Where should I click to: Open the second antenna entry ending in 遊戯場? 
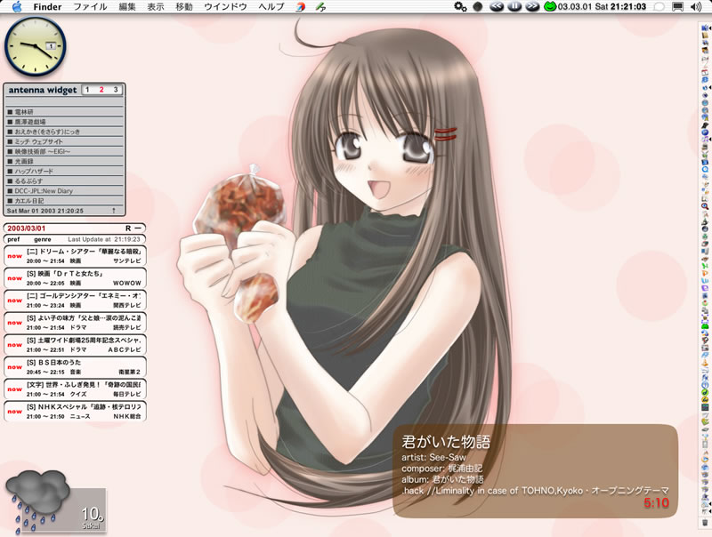(x=65, y=122)
